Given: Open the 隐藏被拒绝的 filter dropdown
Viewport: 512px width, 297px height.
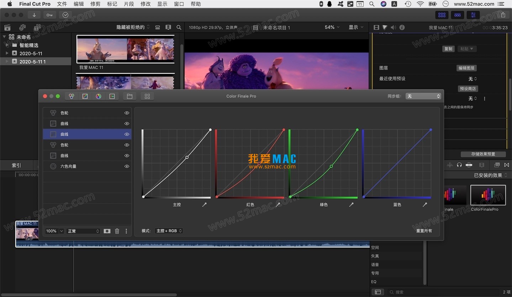Looking at the screenshot, I should pyautogui.click(x=133, y=27).
